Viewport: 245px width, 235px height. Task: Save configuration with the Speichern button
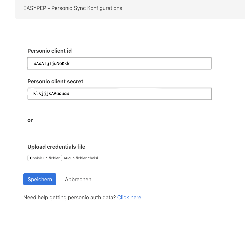40,179
